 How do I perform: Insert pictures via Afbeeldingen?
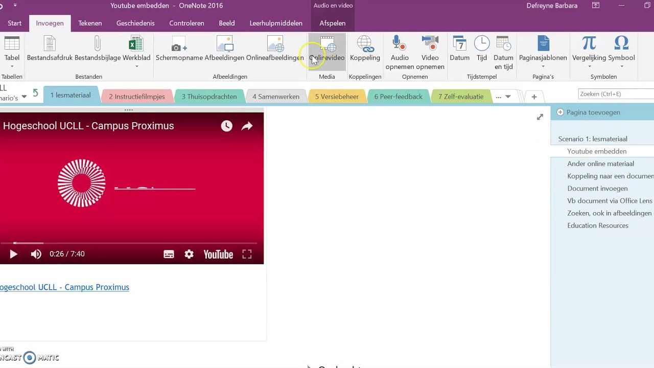224,49
